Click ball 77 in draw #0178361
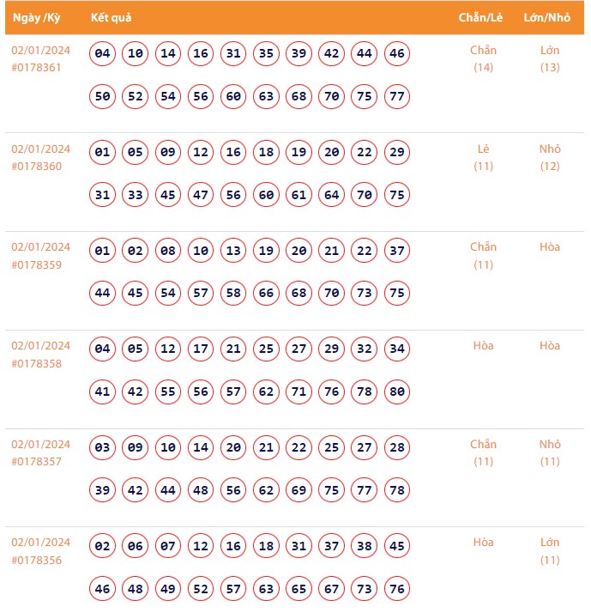Viewport: 591px width, 613px height. tap(396, 96)
